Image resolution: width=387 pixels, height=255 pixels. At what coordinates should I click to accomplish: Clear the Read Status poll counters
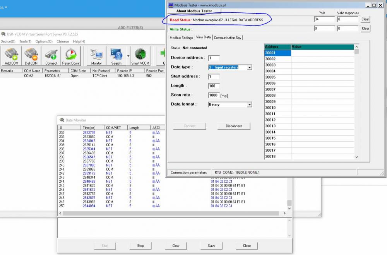[x=365, y=19]
